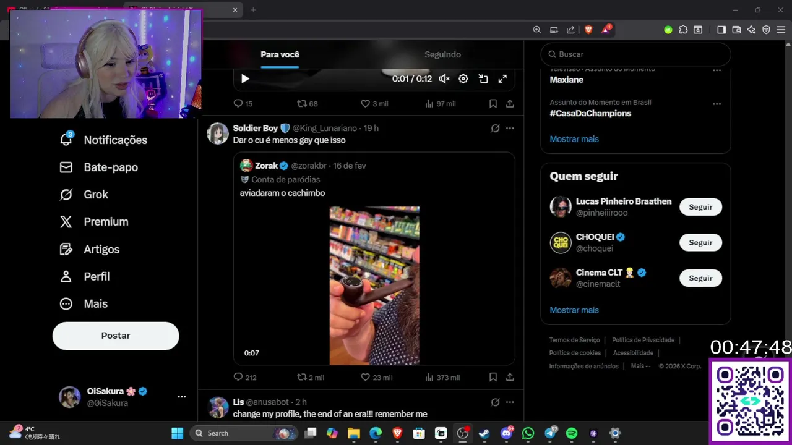Reply to post with 212 comments
This screenshot has width=792, height=445.
point(245,377)
